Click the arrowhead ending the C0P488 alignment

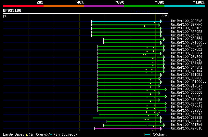[164, 47]
